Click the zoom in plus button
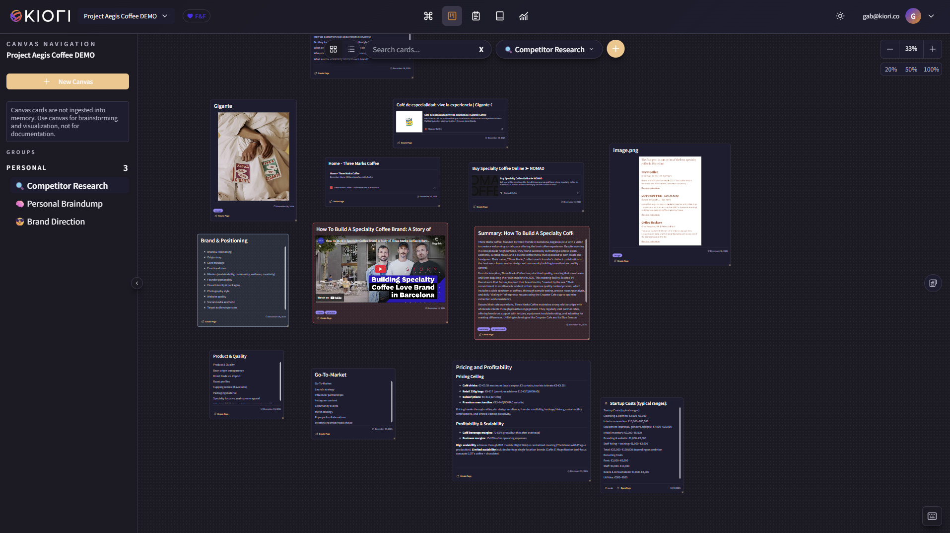Screen dimensions: 950x533 [932, 49]
